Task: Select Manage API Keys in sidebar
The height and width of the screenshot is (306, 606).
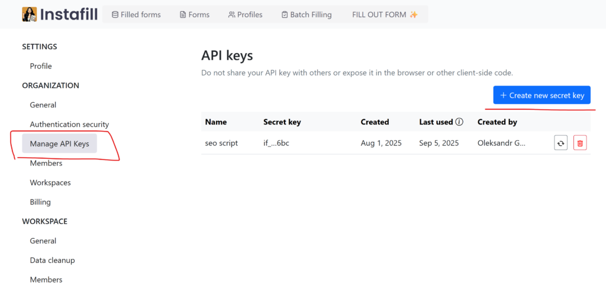Action: click(59, 144)
